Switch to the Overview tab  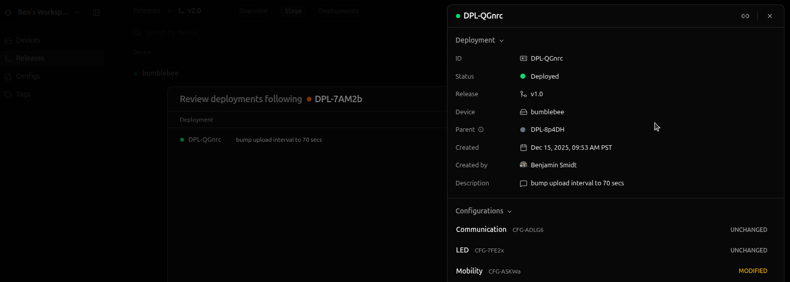pos(254,11)
